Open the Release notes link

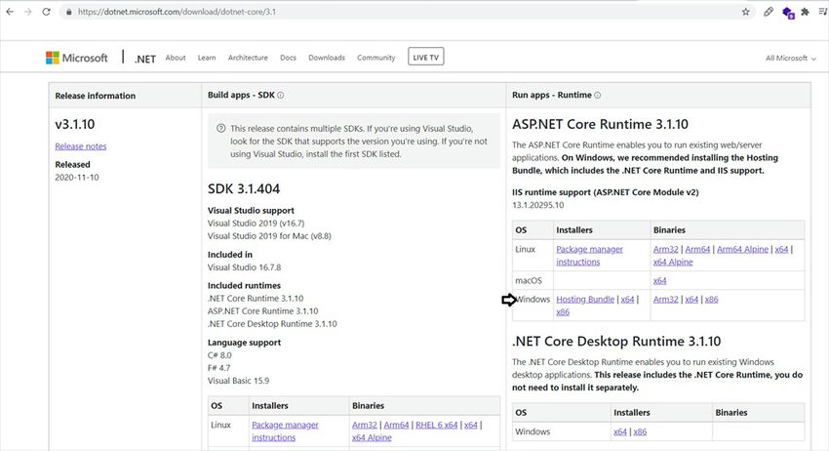[x=81, y=146]
